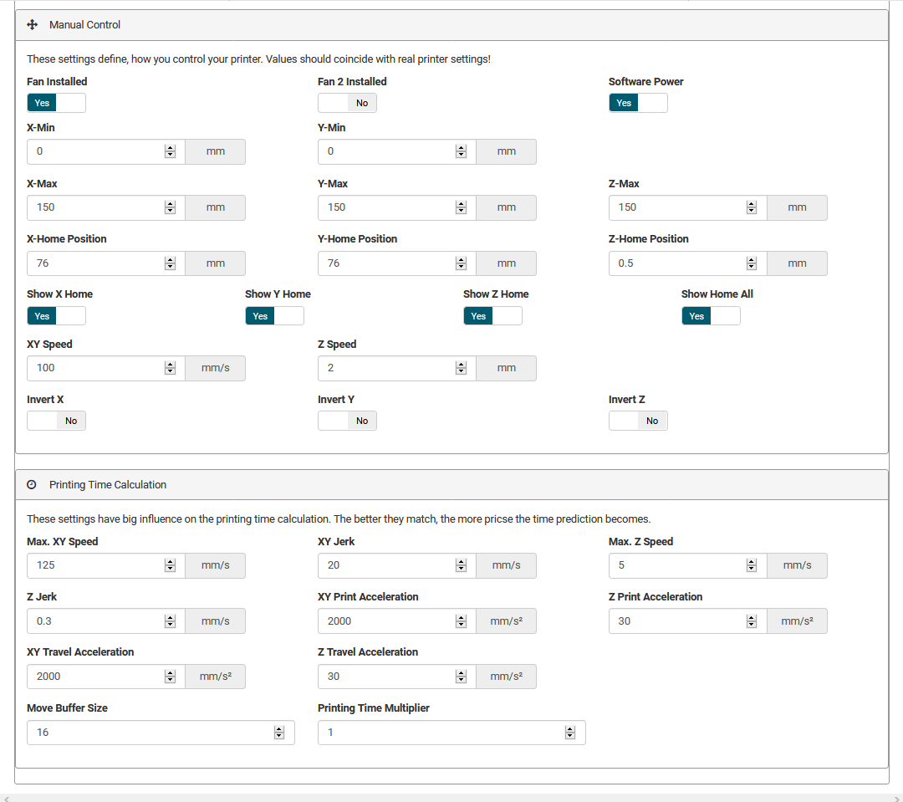Viewport: 903px width, 802px height.
Task: Click the Max. XY Speed field
Action: click(x=106, y=566)
